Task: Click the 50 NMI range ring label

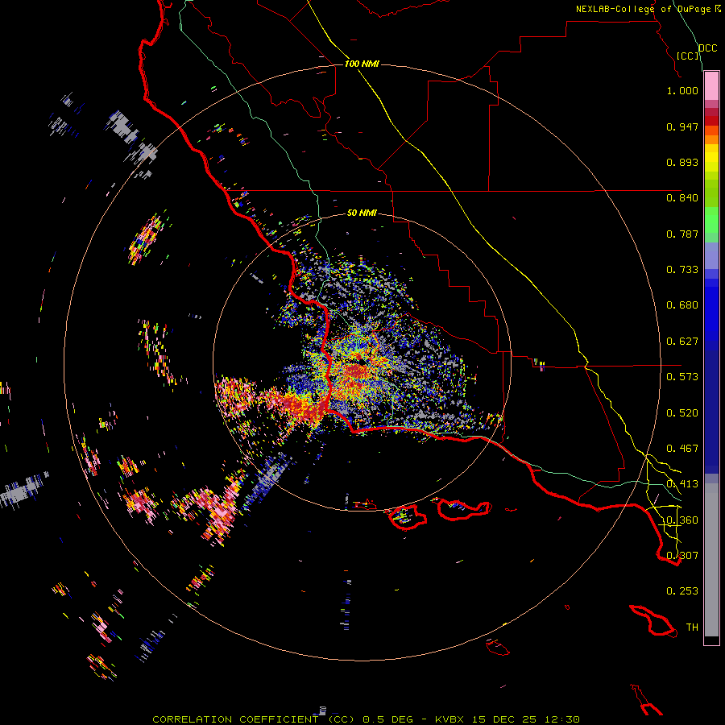Action: [x=362, y=213]
